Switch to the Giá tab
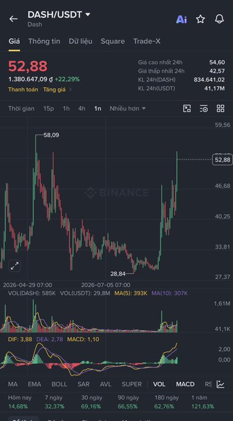 point(14,41)
